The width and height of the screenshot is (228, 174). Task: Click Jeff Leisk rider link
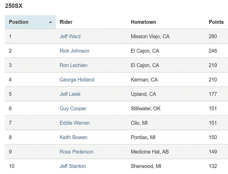pyautogui.click(x=70, y=94)
